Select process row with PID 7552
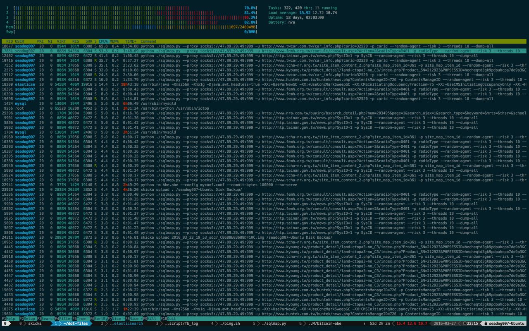The width and height of the screenshot is (529, 331). [264, 65]
